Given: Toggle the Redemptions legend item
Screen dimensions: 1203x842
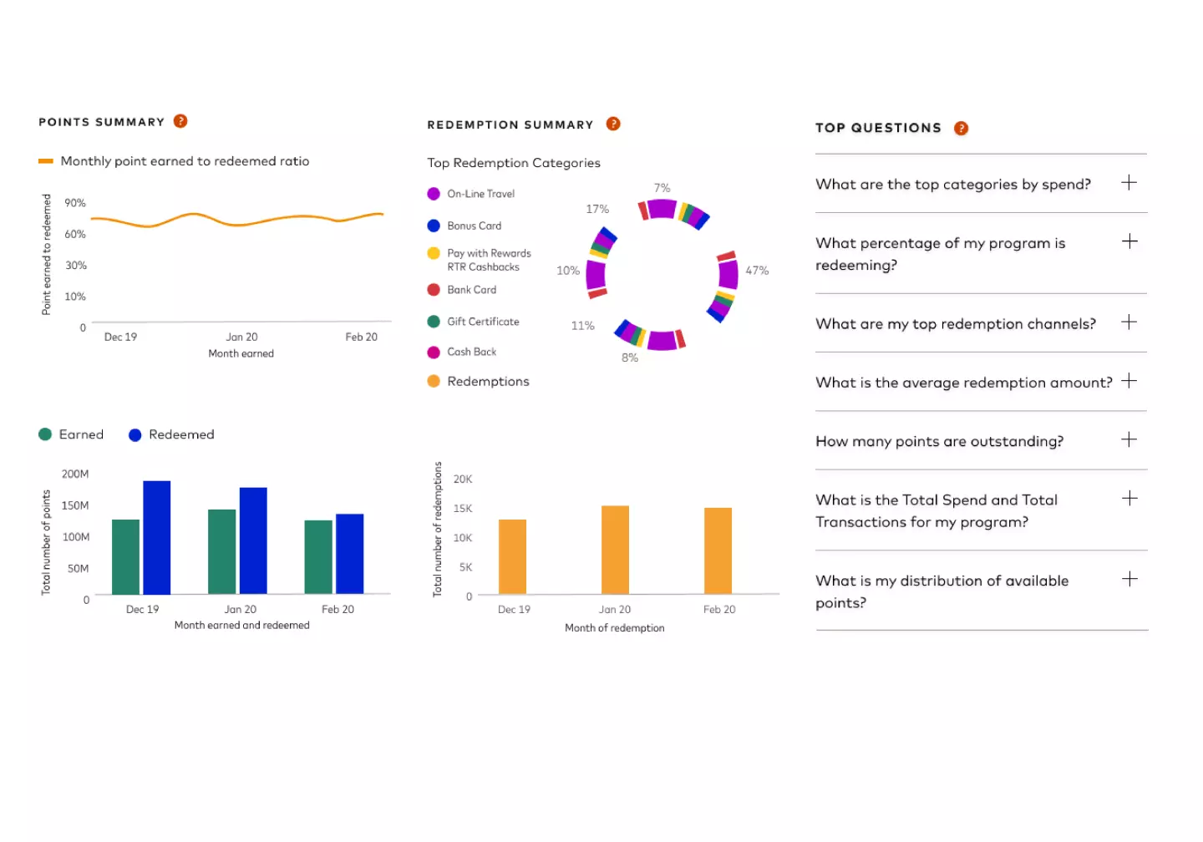Looking at the screenshot, I should (478, 381).
